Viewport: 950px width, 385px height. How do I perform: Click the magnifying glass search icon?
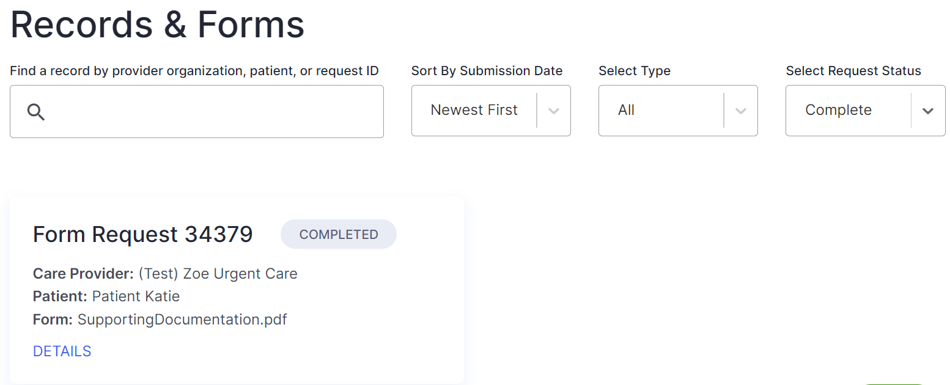click(36, 112)
